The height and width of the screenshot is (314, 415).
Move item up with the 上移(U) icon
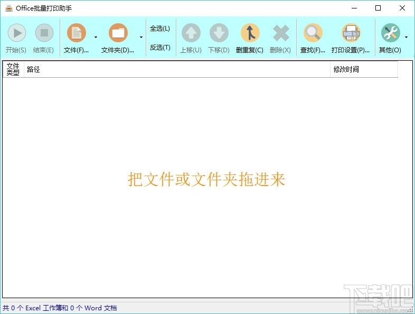click(191, 33)
